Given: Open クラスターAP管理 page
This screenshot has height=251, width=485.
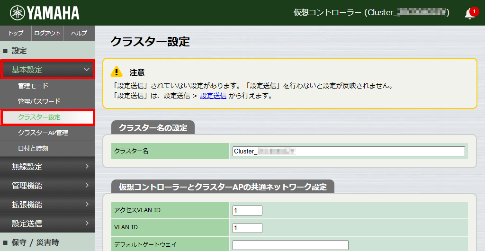Looking at the screenshot, I should point(47,133).
